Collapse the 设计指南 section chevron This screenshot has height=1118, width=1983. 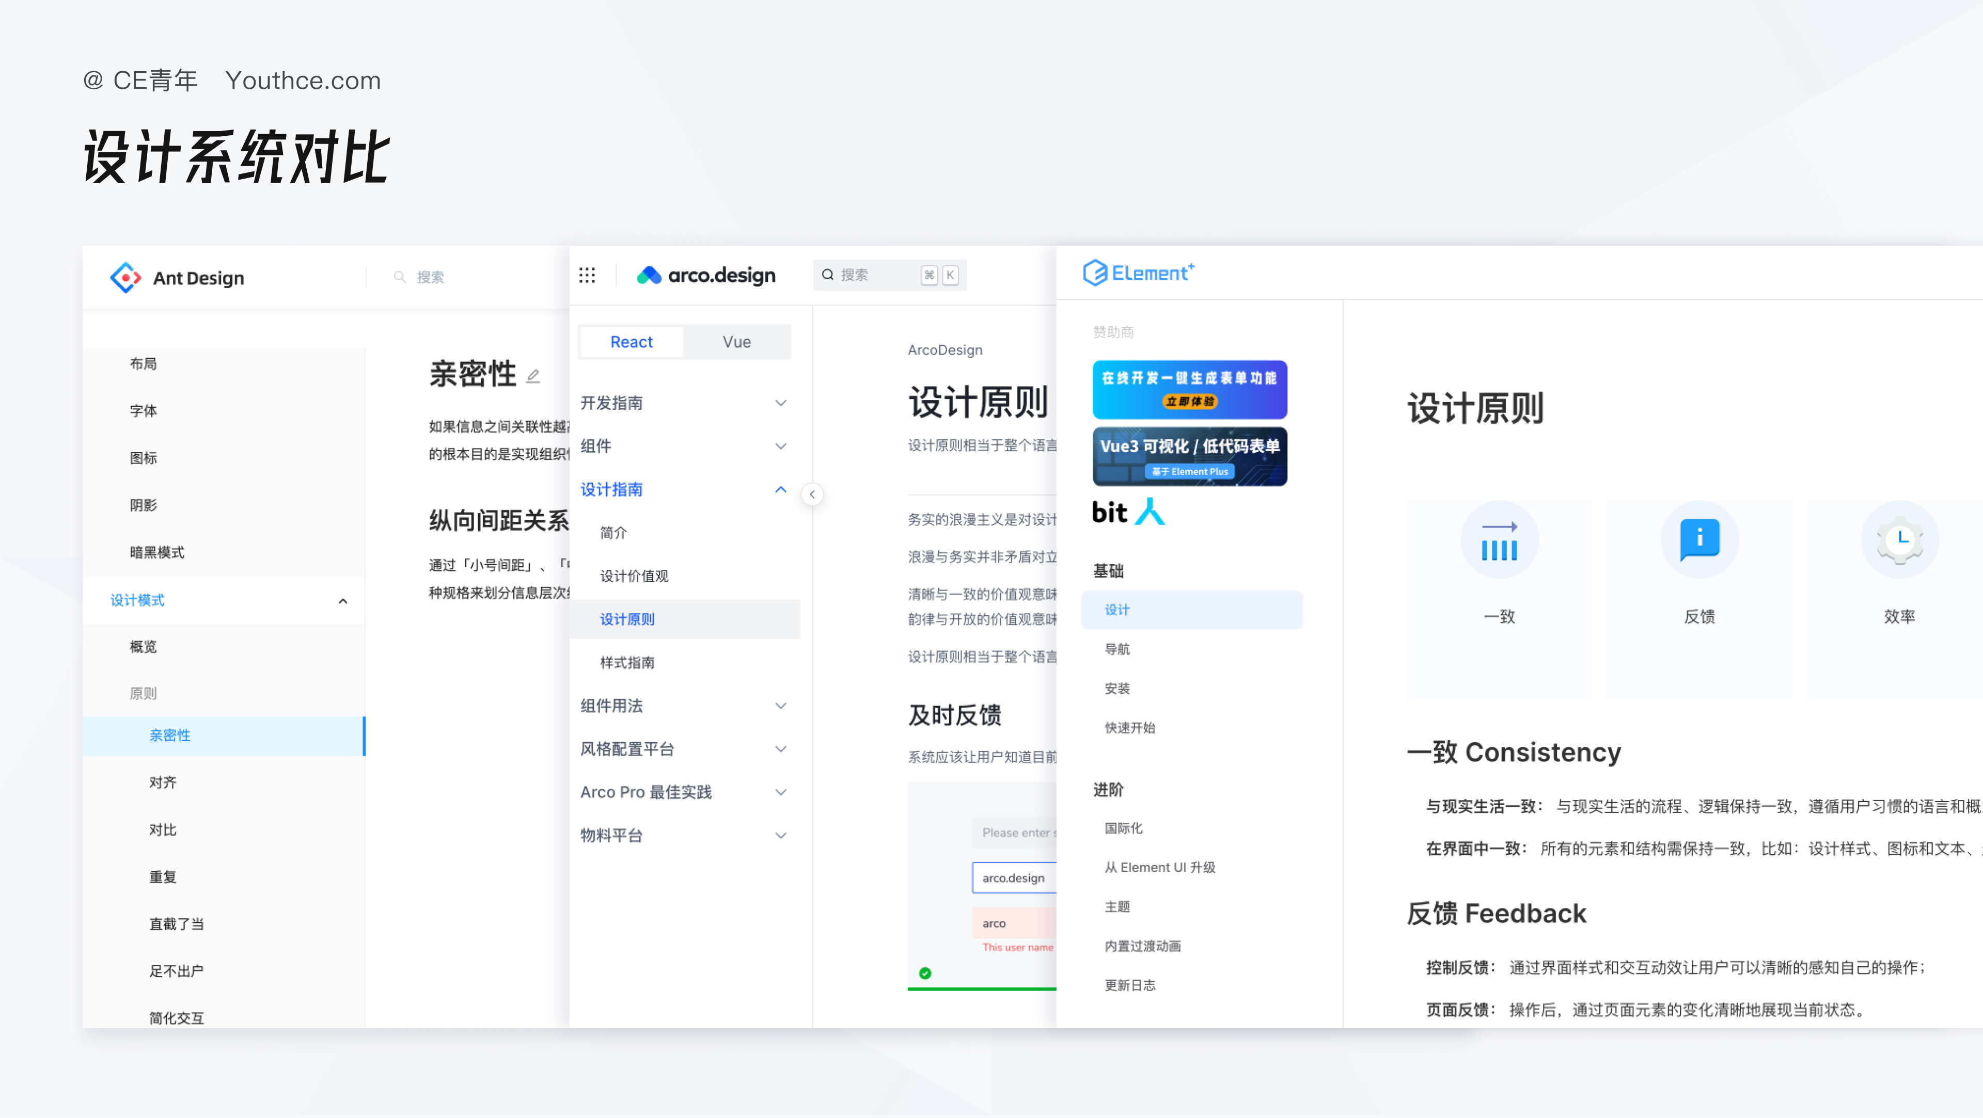(x=781, y=489)
